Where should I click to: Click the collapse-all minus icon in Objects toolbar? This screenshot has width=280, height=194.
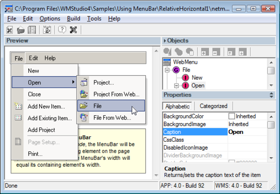(216, 52)
